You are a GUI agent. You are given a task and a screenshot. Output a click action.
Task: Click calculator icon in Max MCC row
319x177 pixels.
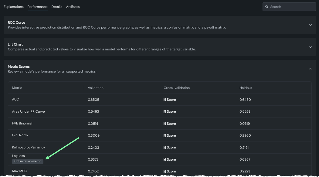165,171
